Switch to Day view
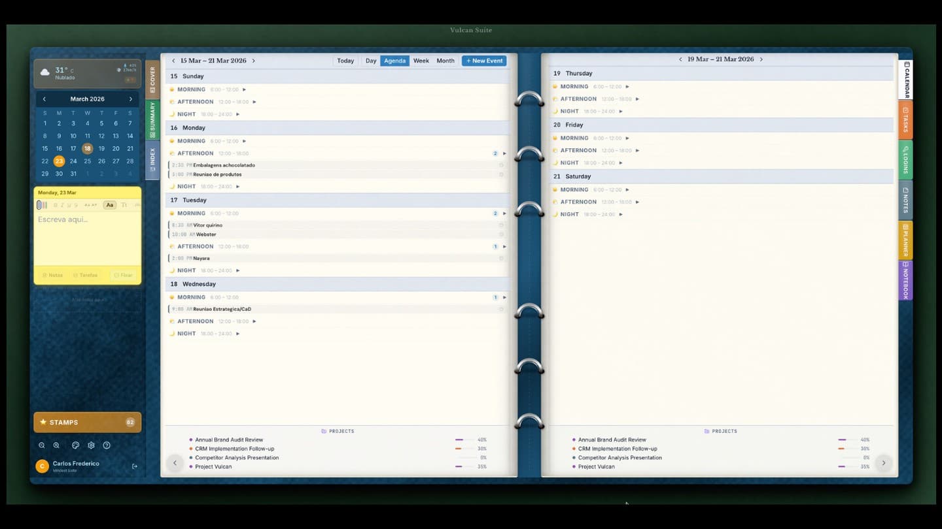 pyautogui.click(x=371, y=61)
